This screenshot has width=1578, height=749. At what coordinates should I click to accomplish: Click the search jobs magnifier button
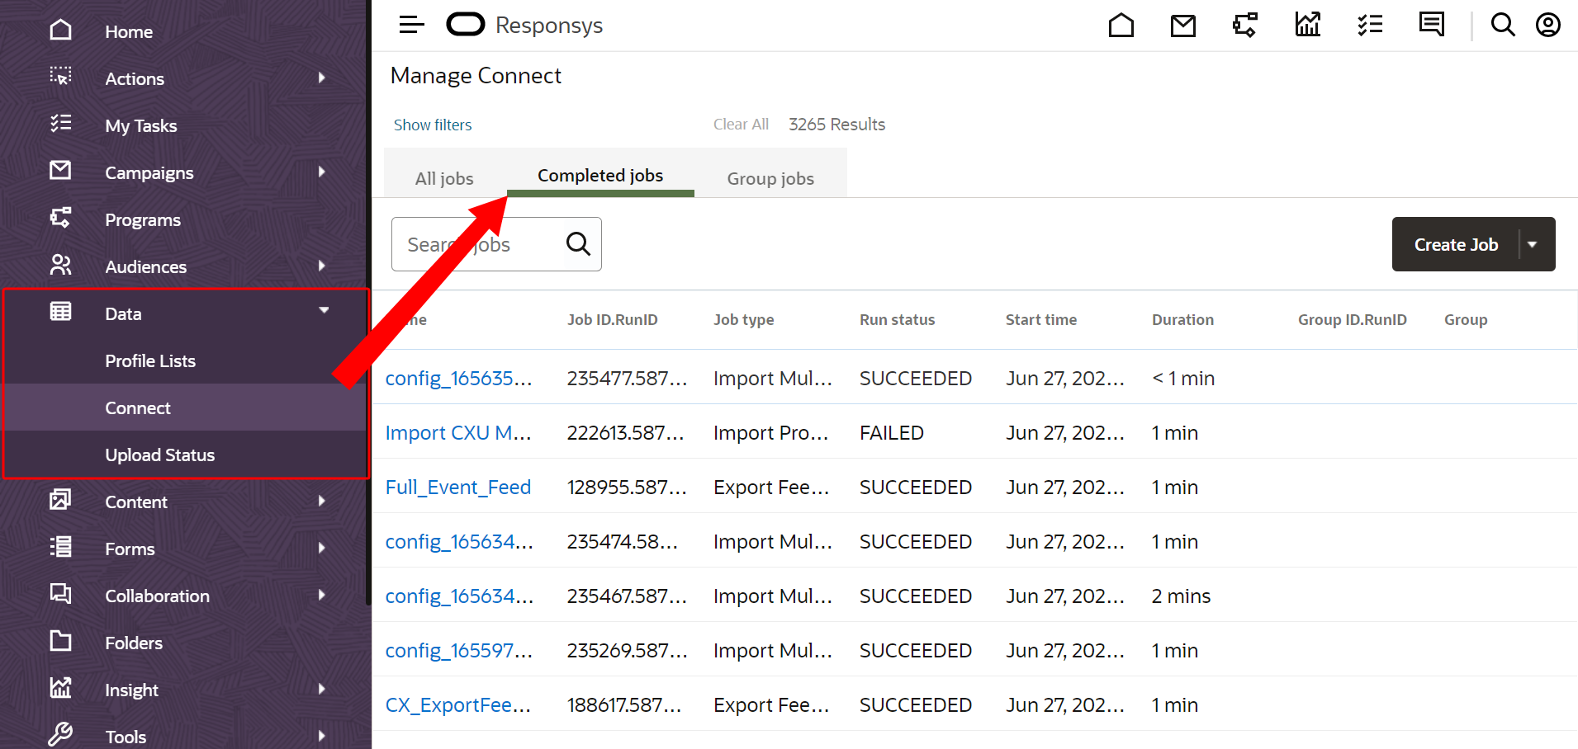click(x=578, y=244)
